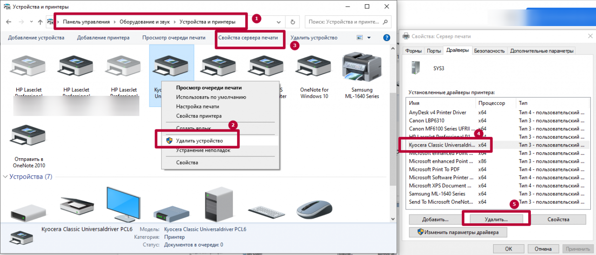This screenshot has width=596, height=255.
Task: Click 'Удалить устройство' in the toolbar
Action: click(314, 38)
